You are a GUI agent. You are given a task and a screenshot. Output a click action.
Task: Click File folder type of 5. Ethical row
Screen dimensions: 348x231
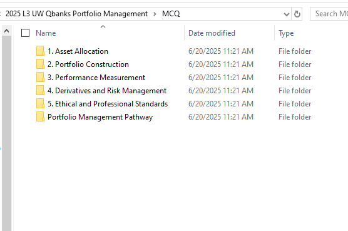(x=295, y=104)
